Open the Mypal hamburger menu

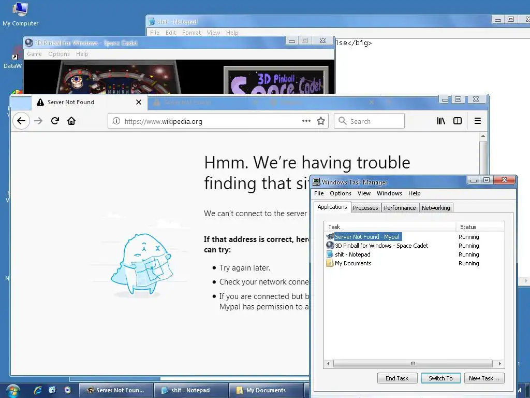(x=478, y=121)
